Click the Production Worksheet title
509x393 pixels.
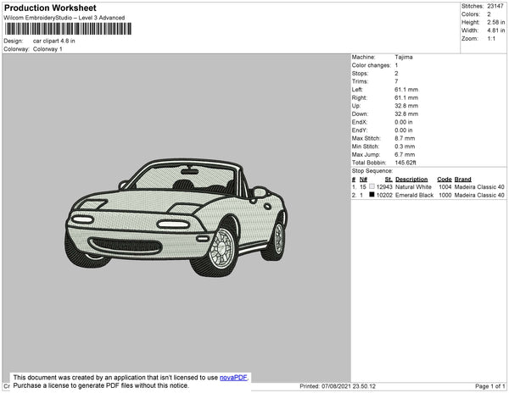tap(51, 8)
